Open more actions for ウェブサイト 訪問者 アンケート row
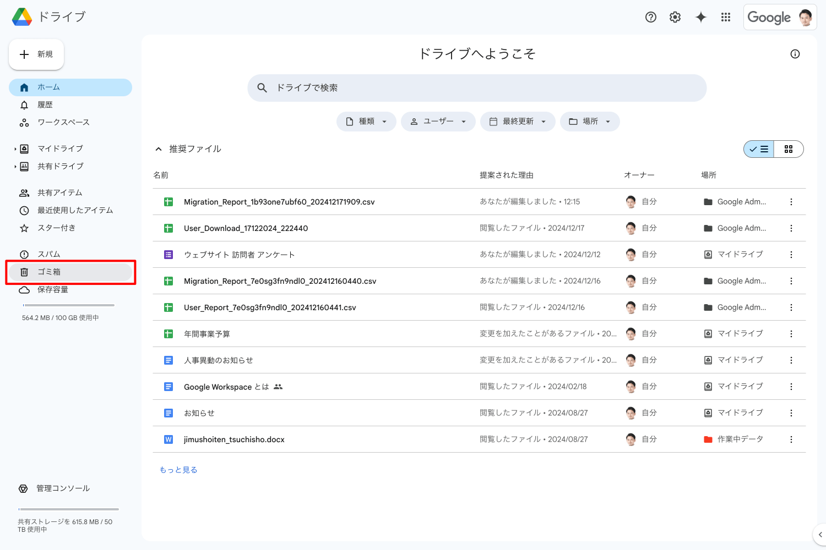This screenshot has width=826, height=550. point(791,255)
